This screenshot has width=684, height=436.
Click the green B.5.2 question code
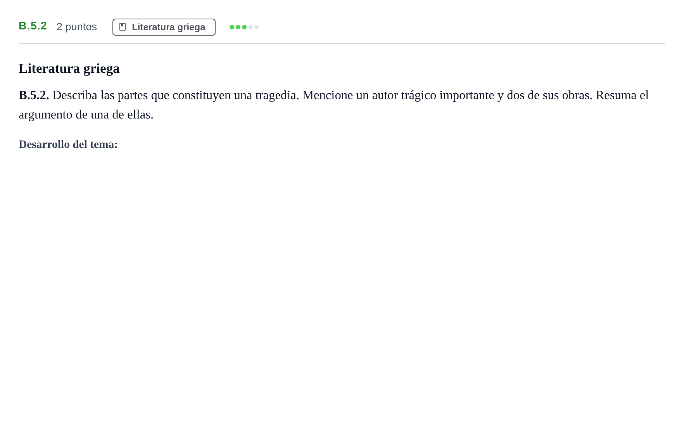click(33, 26)
